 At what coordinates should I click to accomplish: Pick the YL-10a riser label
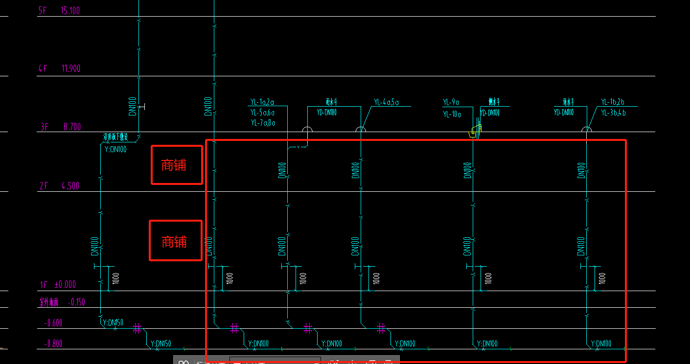point(452,114)
